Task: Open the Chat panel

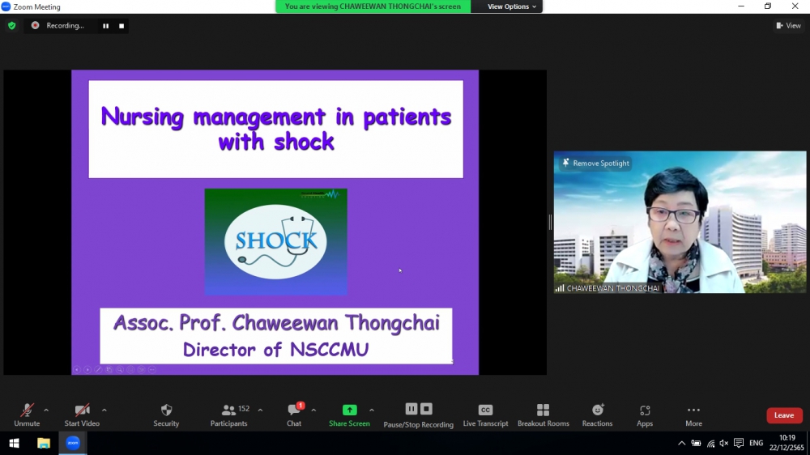Action: coord(294,415)
